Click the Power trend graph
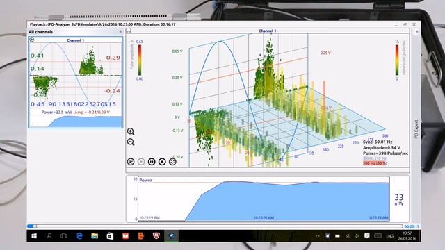The width and height of the screenshot is (445, 250). click(264, 199)
